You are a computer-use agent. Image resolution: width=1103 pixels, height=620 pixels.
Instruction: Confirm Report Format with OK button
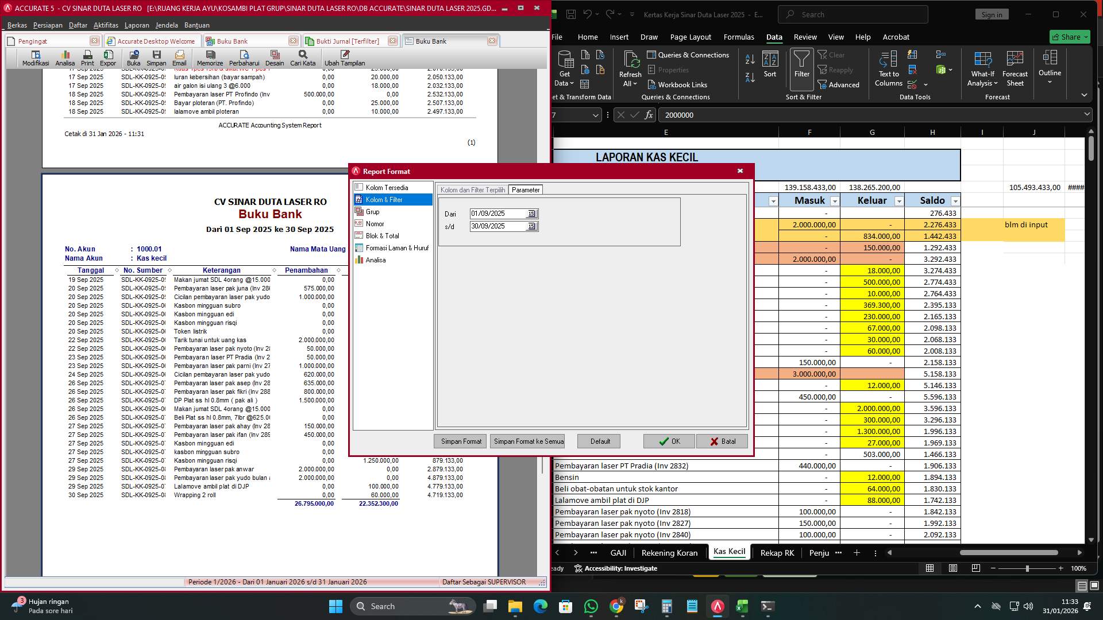[x=668, y=441]
